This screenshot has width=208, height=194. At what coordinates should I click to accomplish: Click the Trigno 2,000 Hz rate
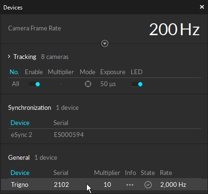(173, 184)
